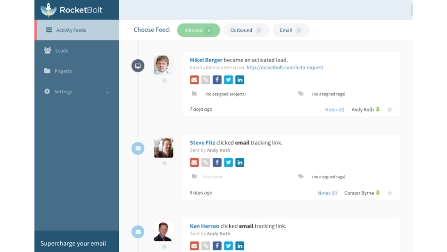
Task: Open the Leads section
Action: (x=77, y=50)
